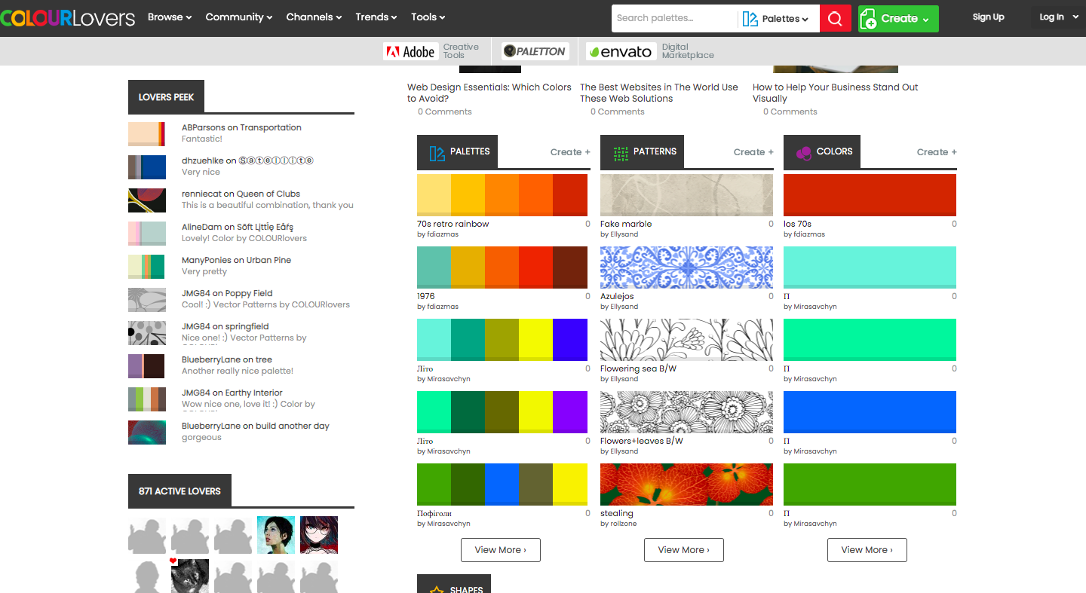The height and width of the screenshot is (593, 1086).
Task: Click the green Create button's plus icon
Action: [868, 19]
